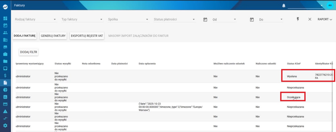
Task: Expand the Spółka dropdown
Action: point(129,19)
